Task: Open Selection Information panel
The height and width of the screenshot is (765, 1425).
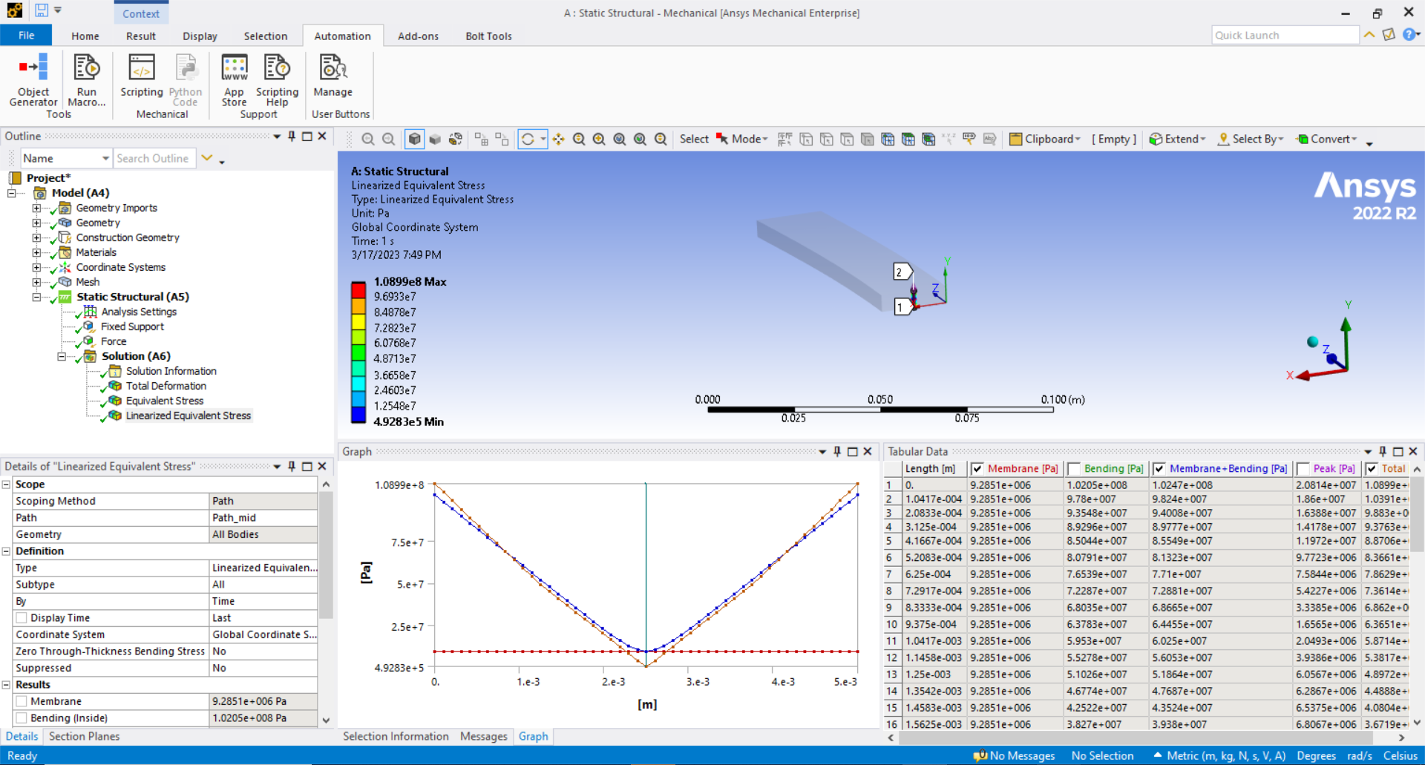Action: pyautogui.click(x=396, y=736)
